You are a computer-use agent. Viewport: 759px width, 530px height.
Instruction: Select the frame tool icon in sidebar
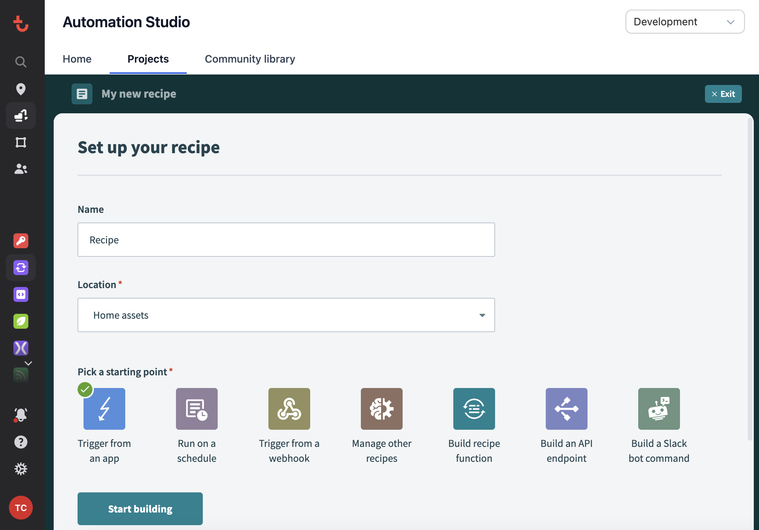tap(21, 142)
